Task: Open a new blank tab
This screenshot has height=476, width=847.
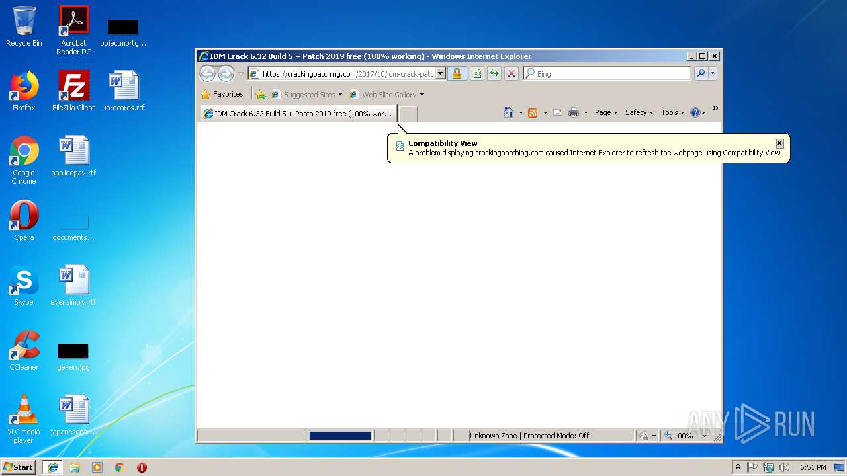Action: (408, 114)
